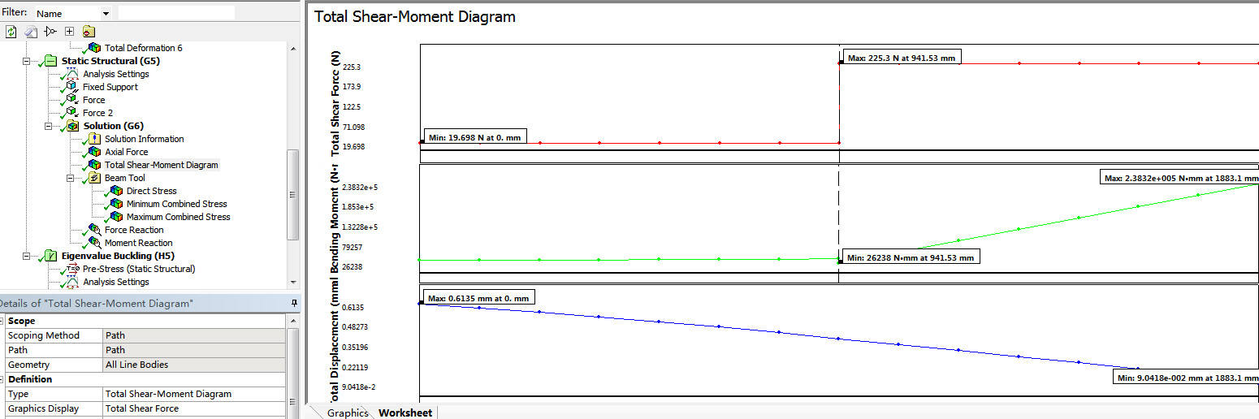This screenshot has width=1259, height=419.
Task: Collapse the Solution (G6) node
Action: click(49, 126)
